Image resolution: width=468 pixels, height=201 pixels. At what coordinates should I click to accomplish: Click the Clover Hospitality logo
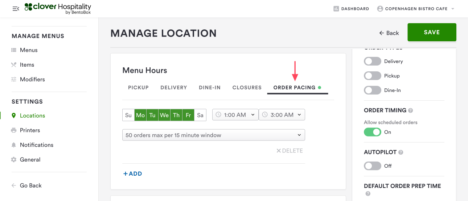pos(58,9)
